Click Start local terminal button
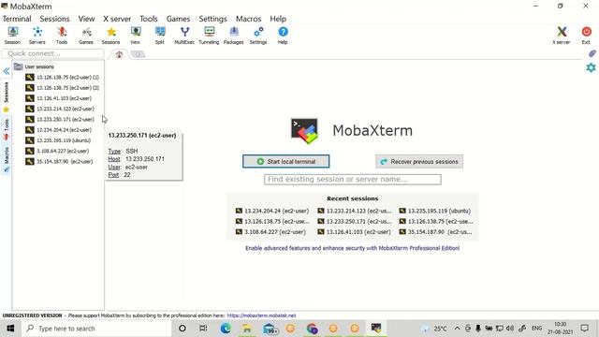 click(x=285, y=161)
